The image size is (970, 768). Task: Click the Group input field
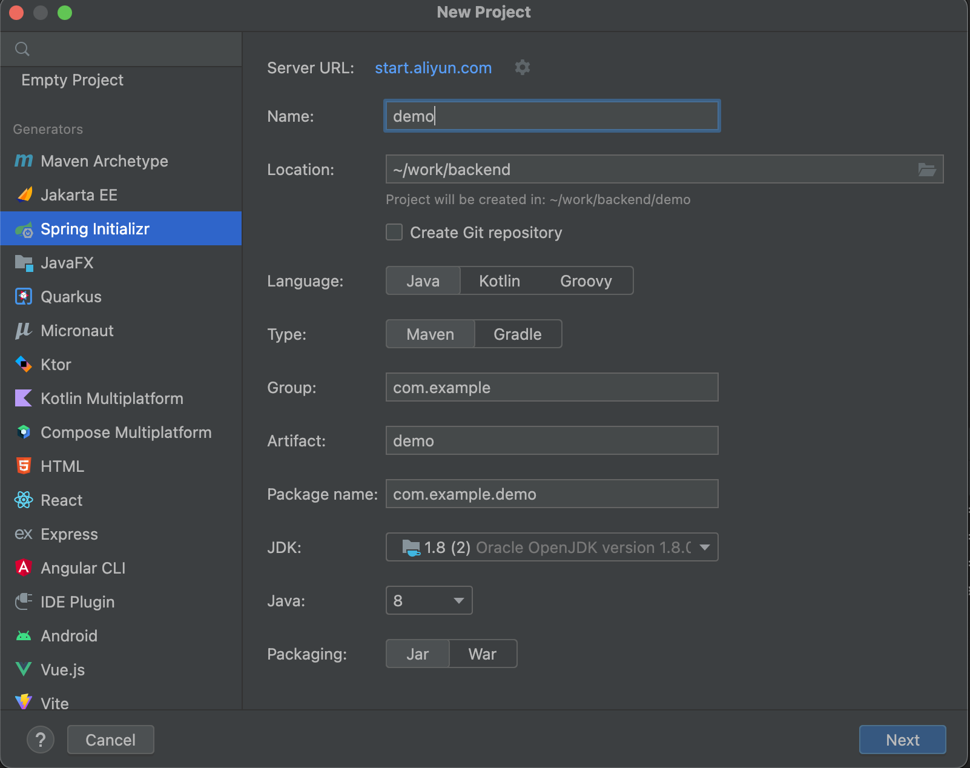point(552,388)
